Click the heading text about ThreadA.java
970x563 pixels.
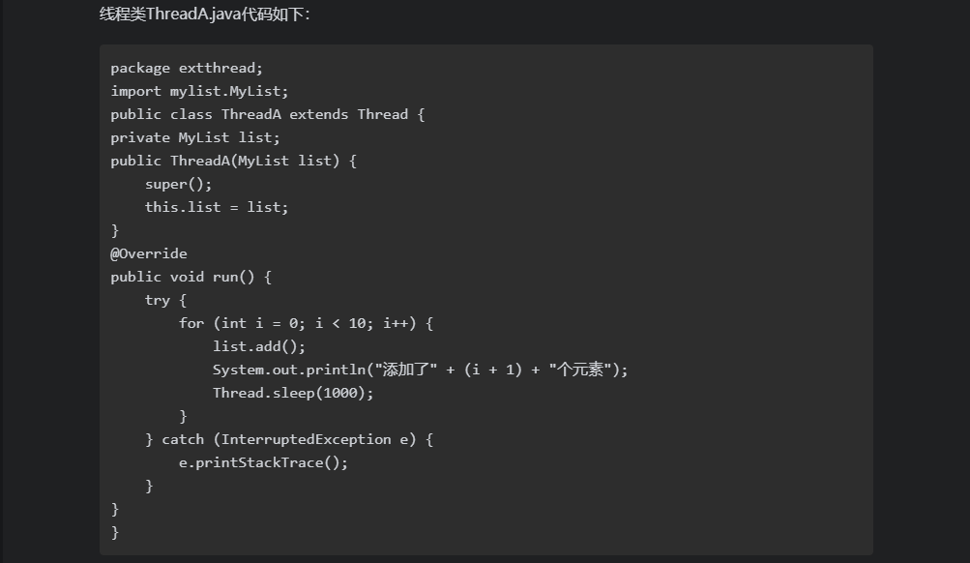(205, 15)
